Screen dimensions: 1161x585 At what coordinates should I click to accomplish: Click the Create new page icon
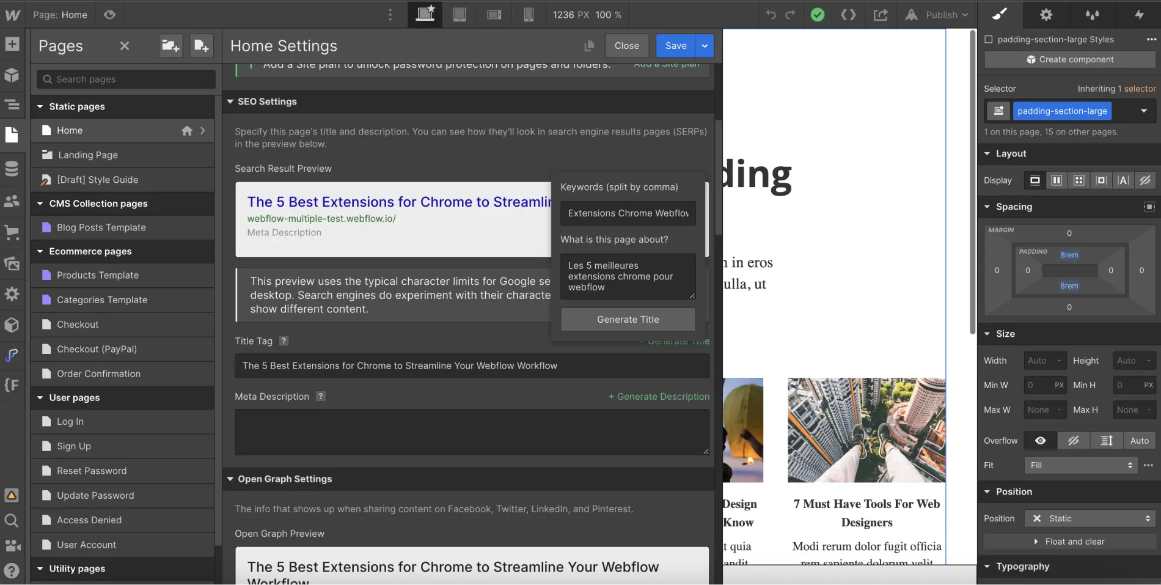pos(202,46)
